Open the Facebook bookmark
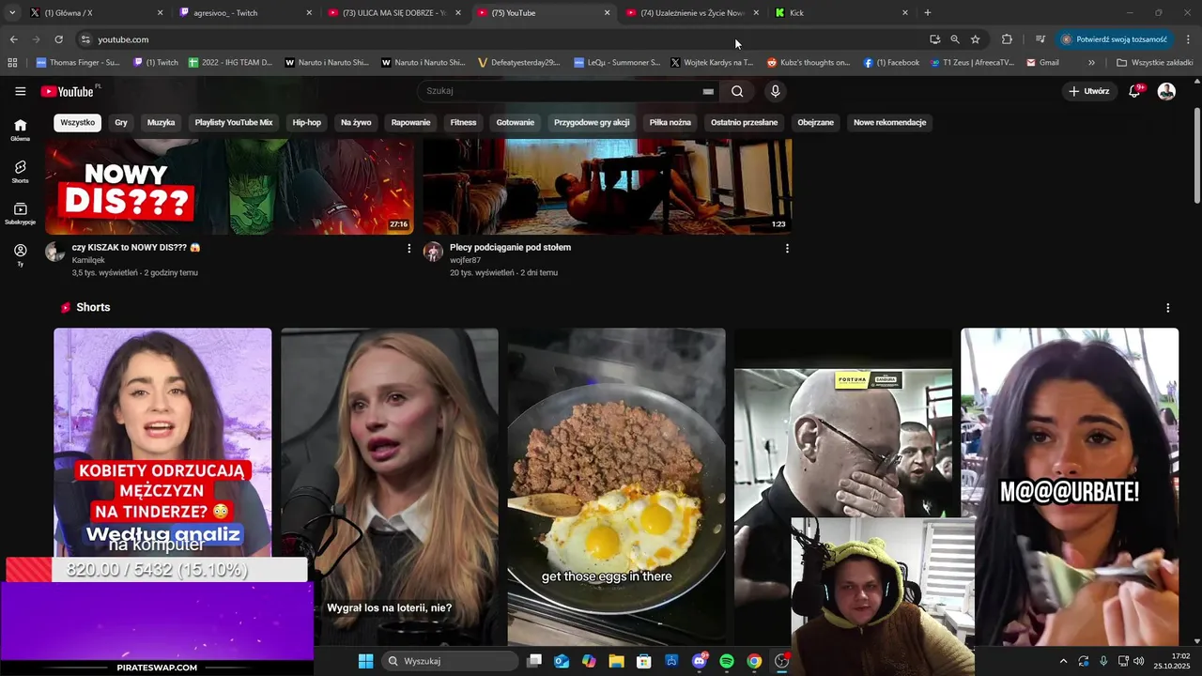 pyautogui.click(x=891, y=63)
